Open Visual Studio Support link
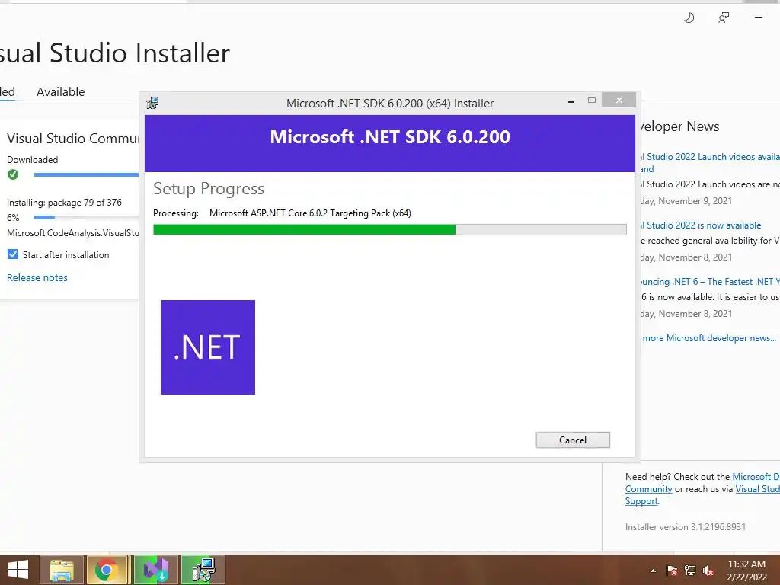The height and width of the screenshot is (585, 780). [x=702, y=495]
